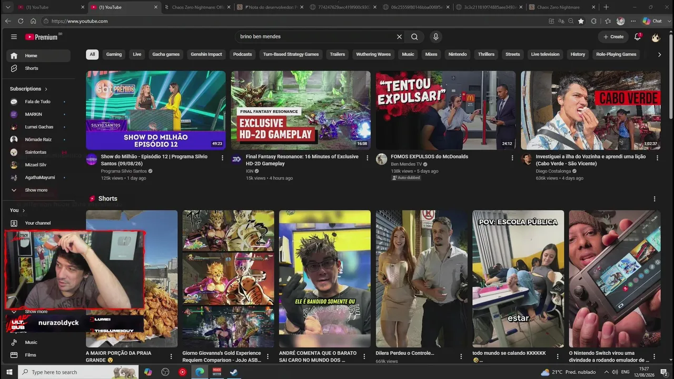This screenshot has height=379, width=674.
Task: Select the Genshin Impact filter chip
Action: coord(206,54)
